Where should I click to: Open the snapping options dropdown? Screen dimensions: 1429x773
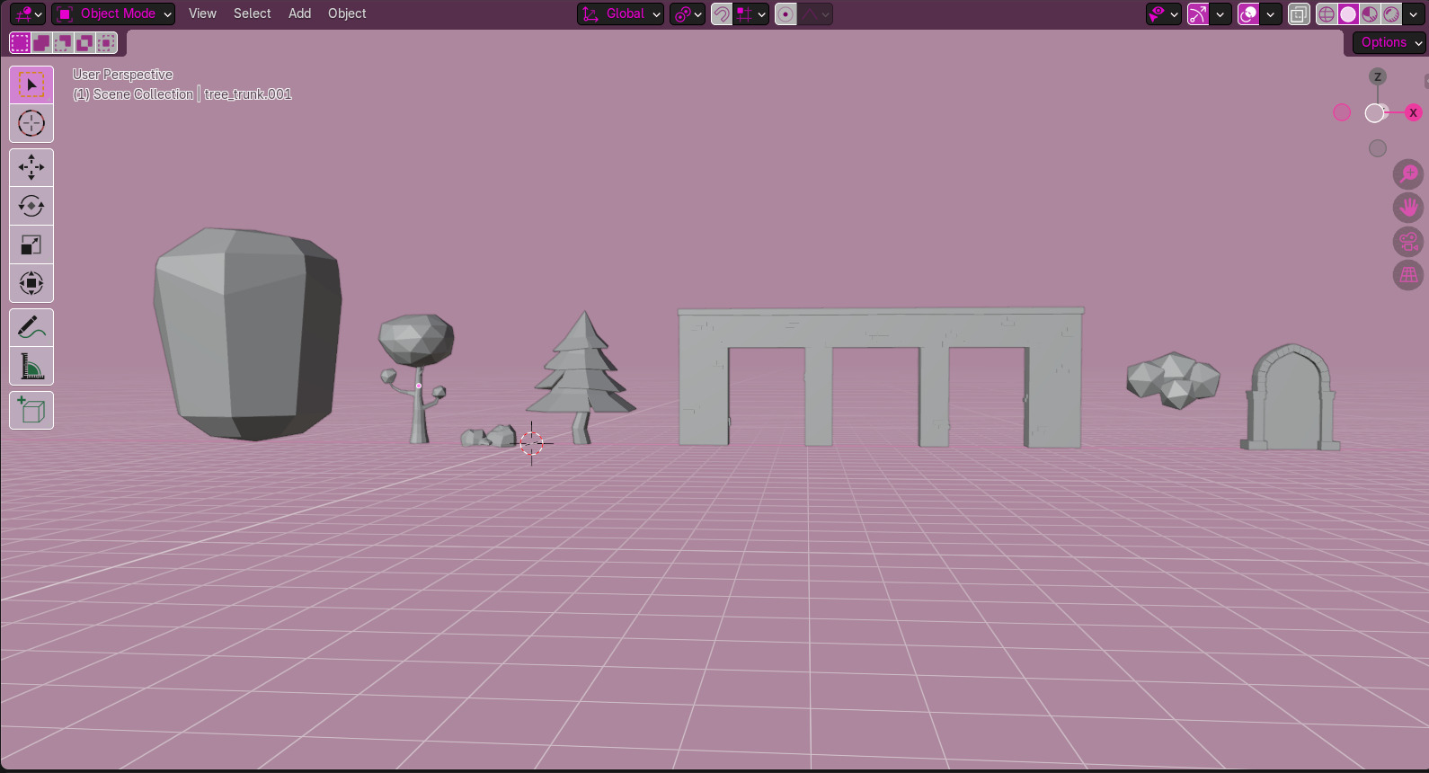[x=750, y=13]
